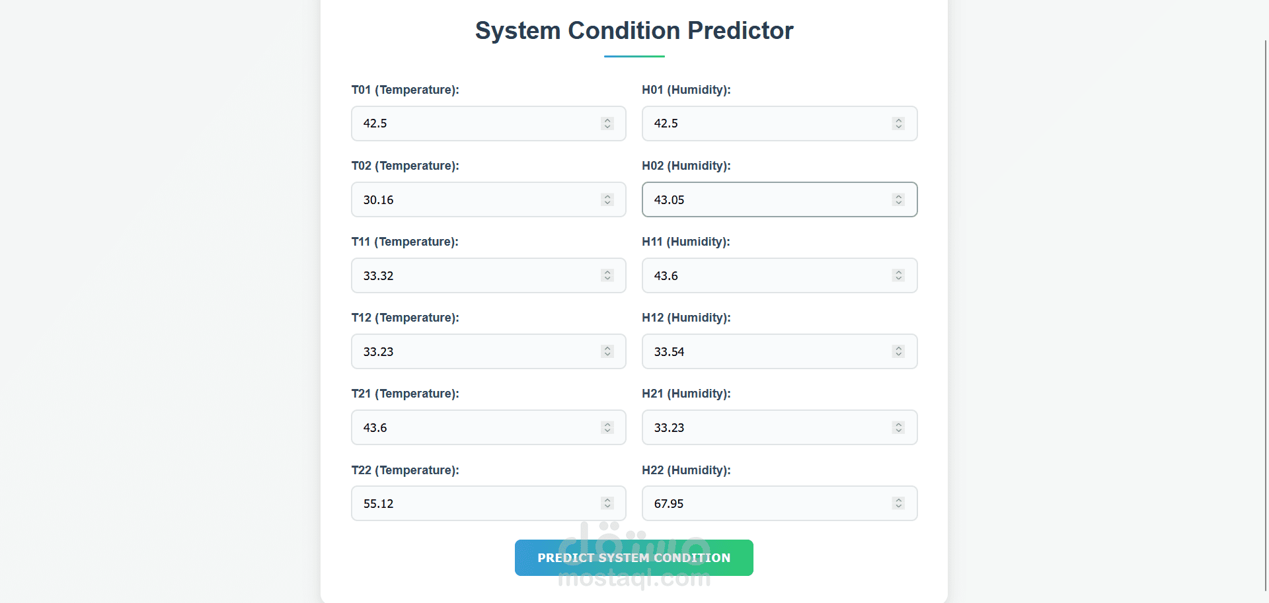Select the T01 temperature input field
Image resolution: width=1269 pixels, height=603 pixels.
point(476,124)
